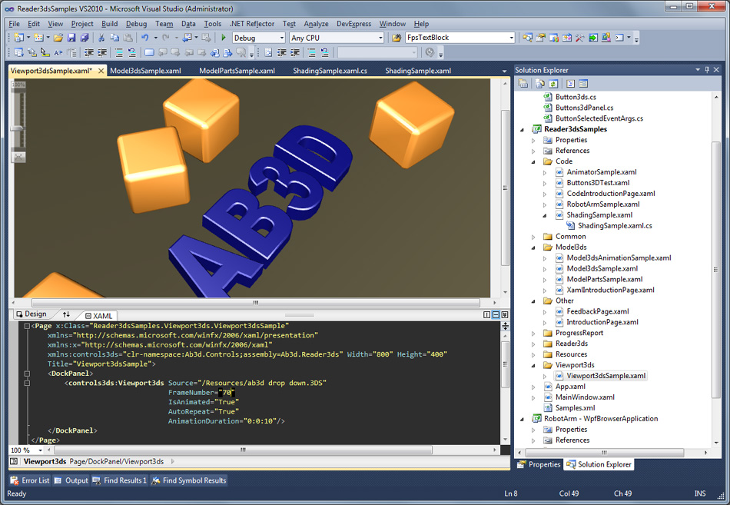
Task: Switch to the Properties panel tab
Action: pyautogui.click(x=539, y=464)
